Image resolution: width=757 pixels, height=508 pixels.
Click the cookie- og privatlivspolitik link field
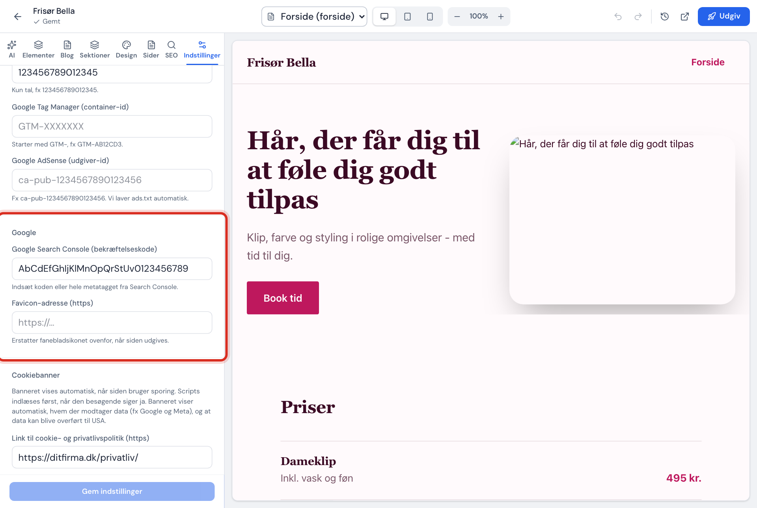(x=112, y=457)
